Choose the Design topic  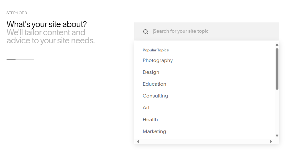(x=151, y=72)
